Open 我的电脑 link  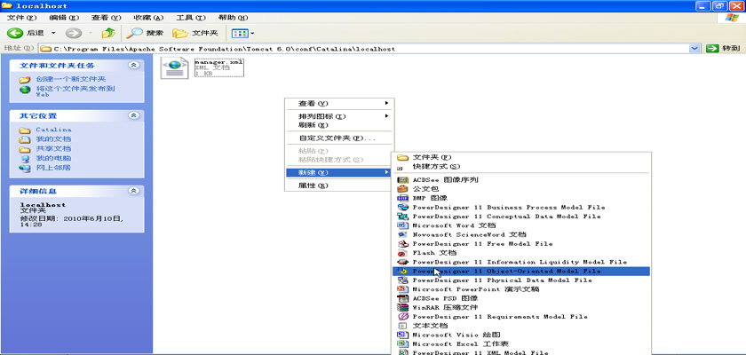click(54, 158)
